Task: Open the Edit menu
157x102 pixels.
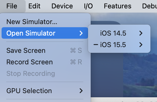Action: [34, 6]
